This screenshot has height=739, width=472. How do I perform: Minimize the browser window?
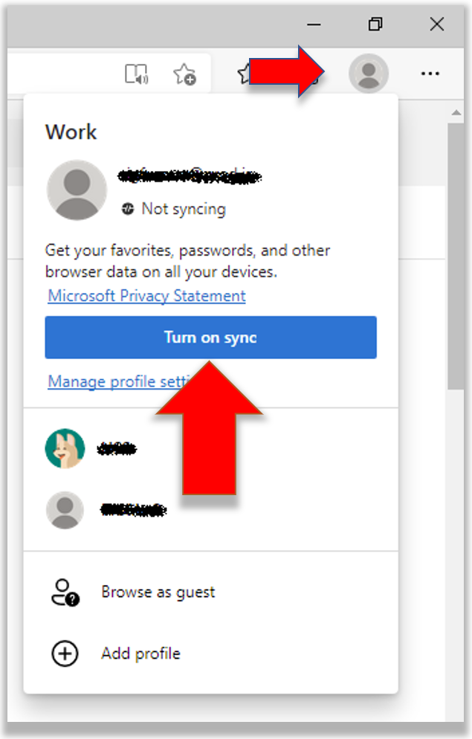(314, 24)
